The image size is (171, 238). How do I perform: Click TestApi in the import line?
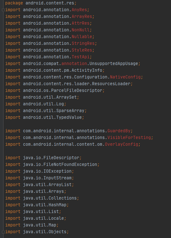(81, 57)
